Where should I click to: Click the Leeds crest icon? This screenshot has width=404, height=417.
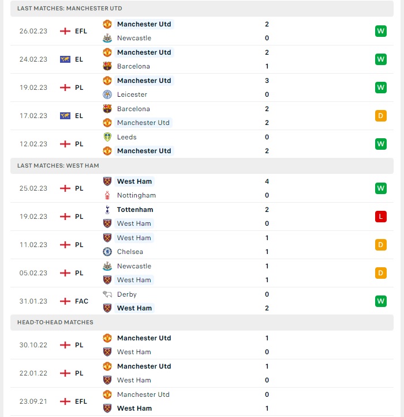tap(107, 137)
